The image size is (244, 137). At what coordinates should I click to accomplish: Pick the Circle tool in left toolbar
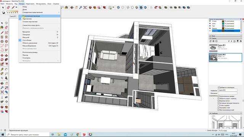click(x=2, y=41)
